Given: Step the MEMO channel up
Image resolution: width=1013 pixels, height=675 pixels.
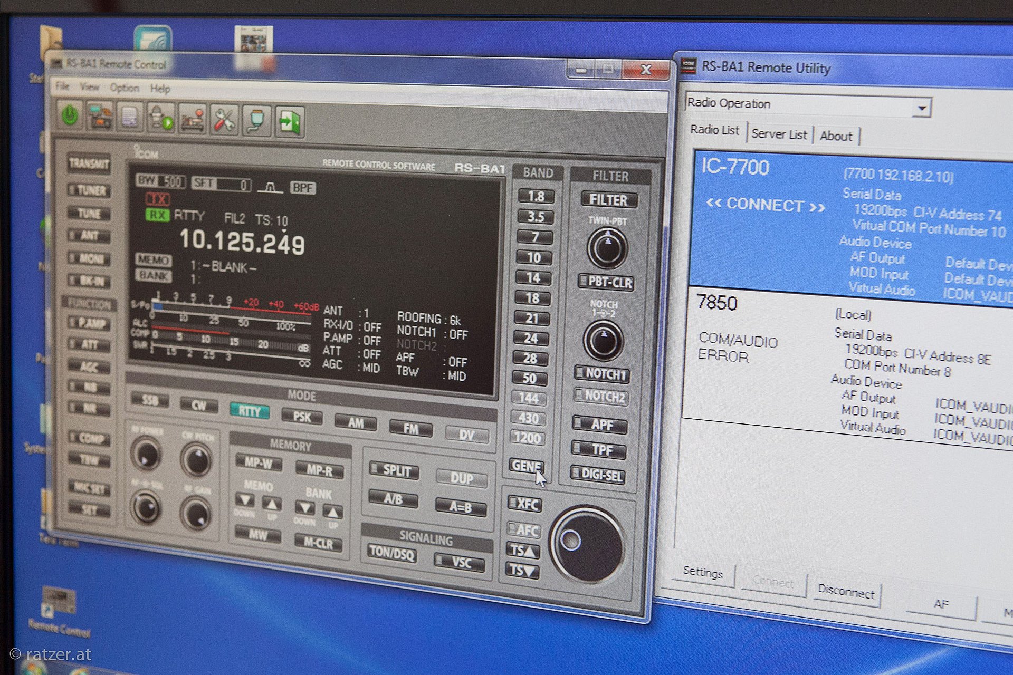Looking at the screenshot, I should (272, 504).
